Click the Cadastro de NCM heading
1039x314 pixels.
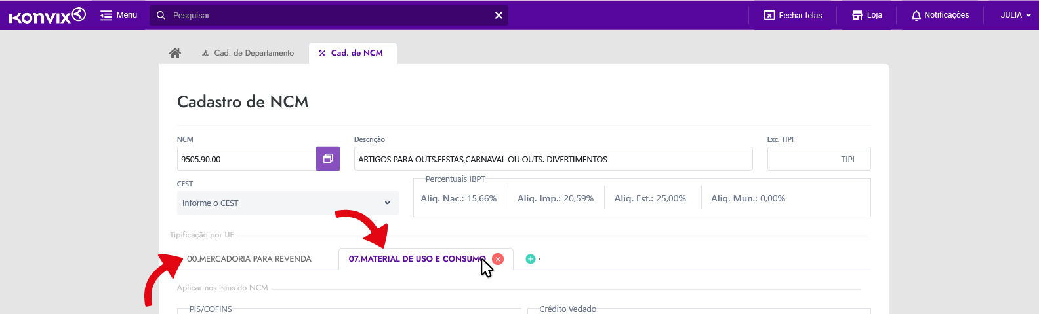pyautogui.click(x=243, y=102)
